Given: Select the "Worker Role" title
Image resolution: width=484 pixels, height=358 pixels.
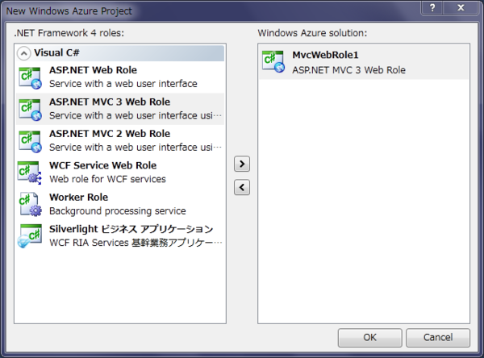Looking at the screenshot, I should (x=79, y=198).
